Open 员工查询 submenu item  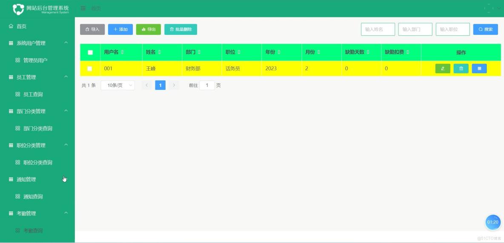click(37, 94)
